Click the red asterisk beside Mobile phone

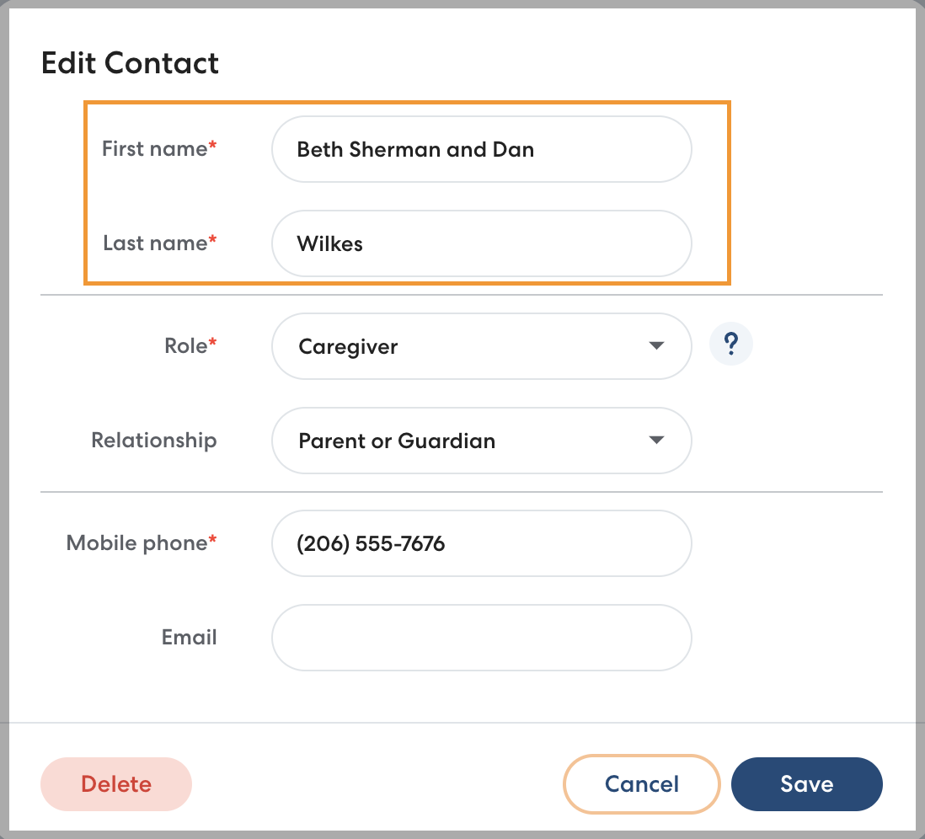213,542
